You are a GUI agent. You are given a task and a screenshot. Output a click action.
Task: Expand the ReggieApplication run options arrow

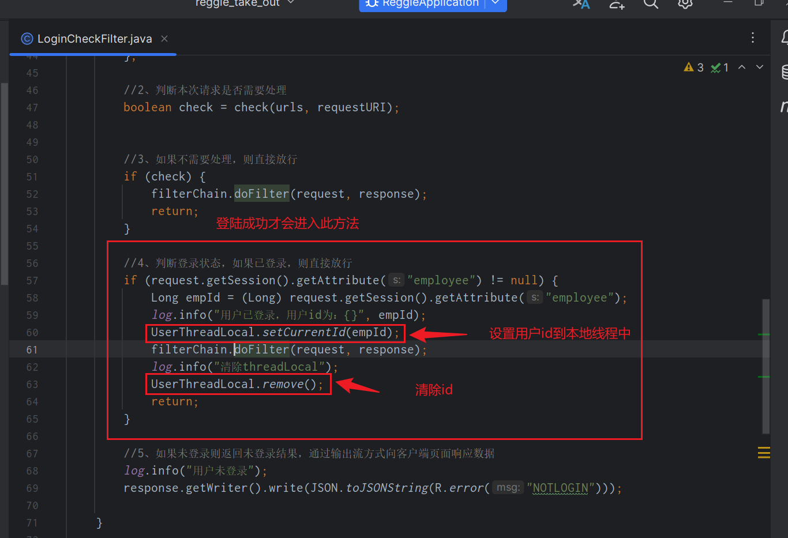(496, 3)
